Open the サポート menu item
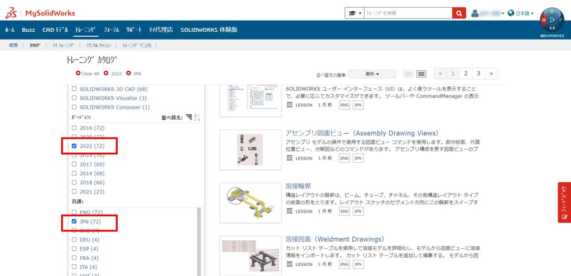Viewport: 571px width, 276px height. point(134,30)
